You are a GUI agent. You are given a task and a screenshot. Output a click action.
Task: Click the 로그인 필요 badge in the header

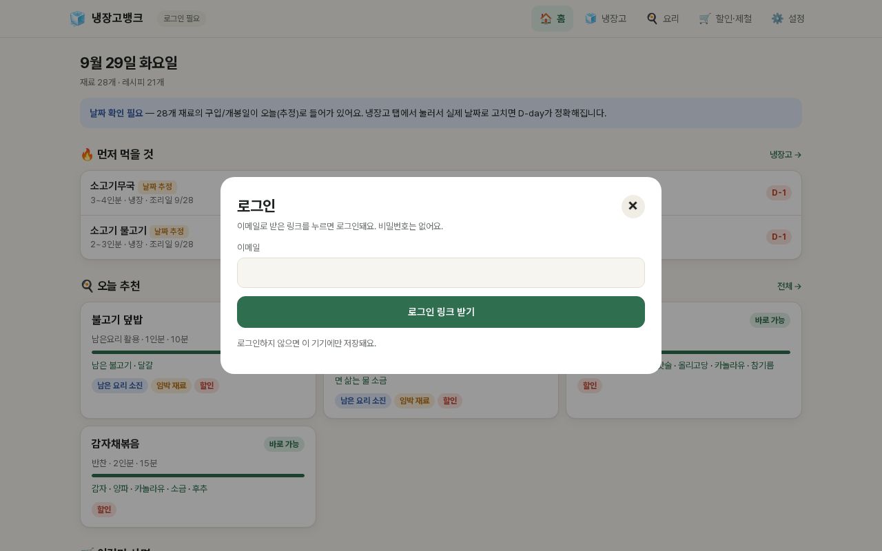coord(181,19)
